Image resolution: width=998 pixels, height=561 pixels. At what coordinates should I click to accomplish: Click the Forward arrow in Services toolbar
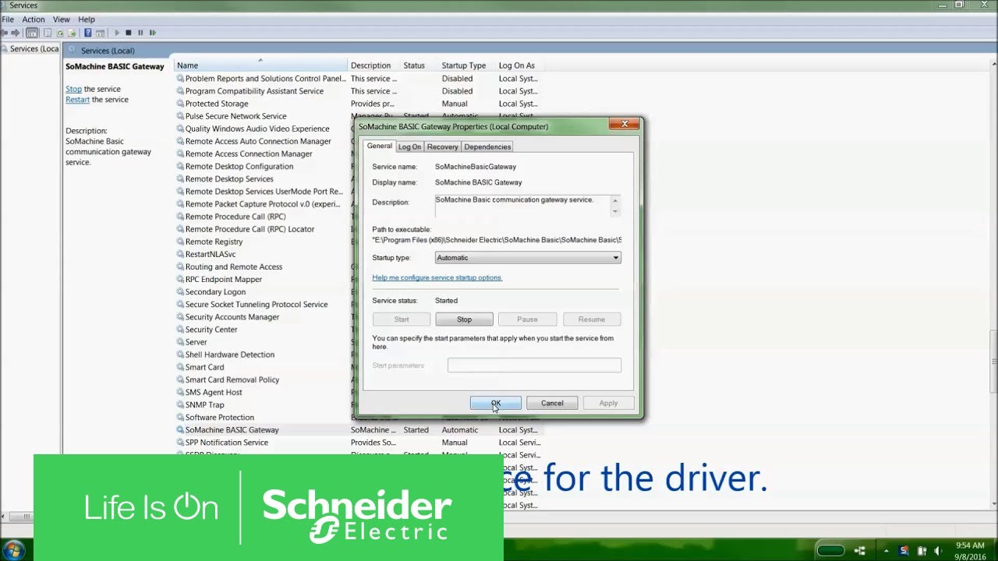(x=16, y=33)
